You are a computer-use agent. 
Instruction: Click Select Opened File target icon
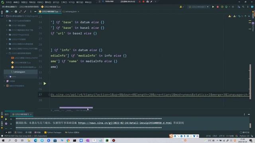(16, 12)
